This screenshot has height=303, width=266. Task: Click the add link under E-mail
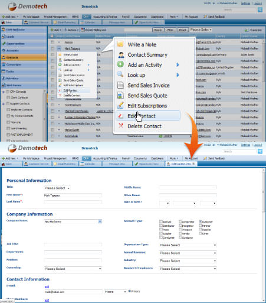(47, 286)
